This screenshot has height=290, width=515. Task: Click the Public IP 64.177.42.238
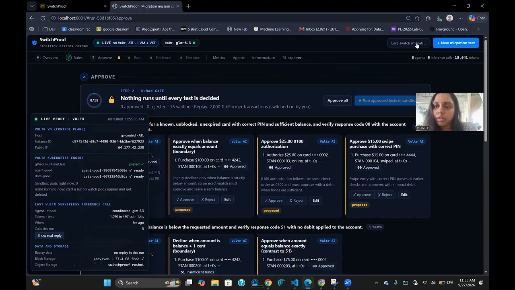click(131, 148)
